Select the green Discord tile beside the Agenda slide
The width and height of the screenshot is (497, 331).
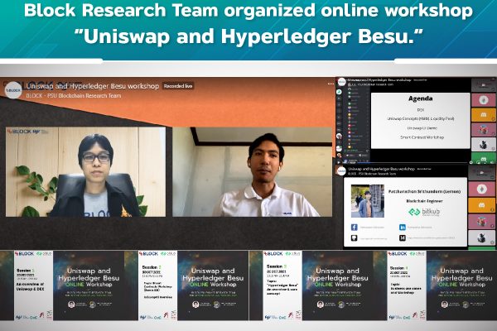pyautogui.click(x=484, y=157)
